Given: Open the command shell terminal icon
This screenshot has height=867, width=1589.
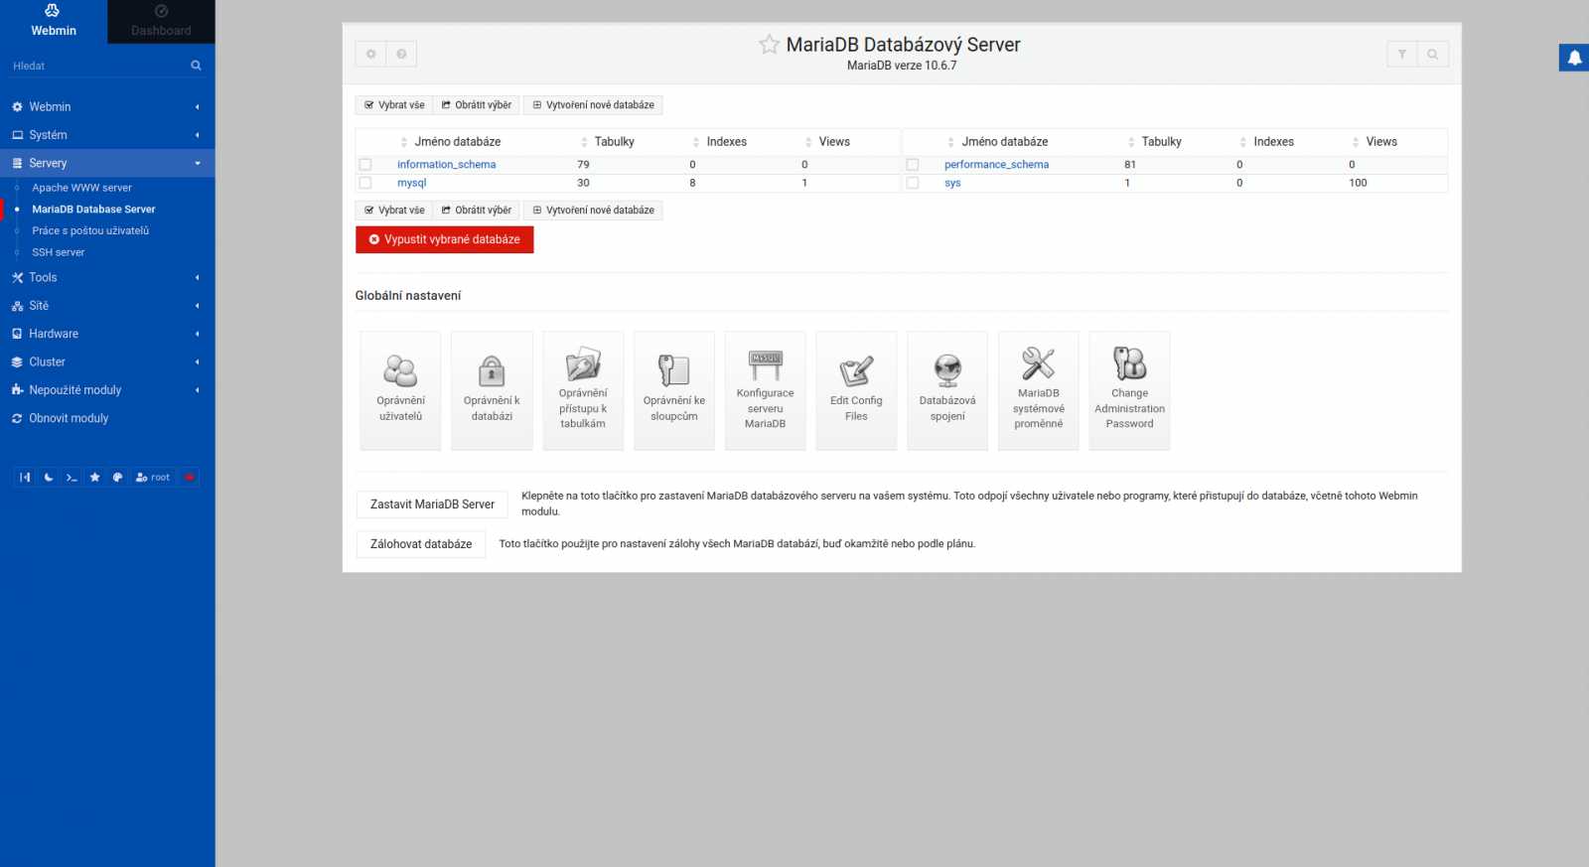Looking at the screenshot, I should 72,478.
